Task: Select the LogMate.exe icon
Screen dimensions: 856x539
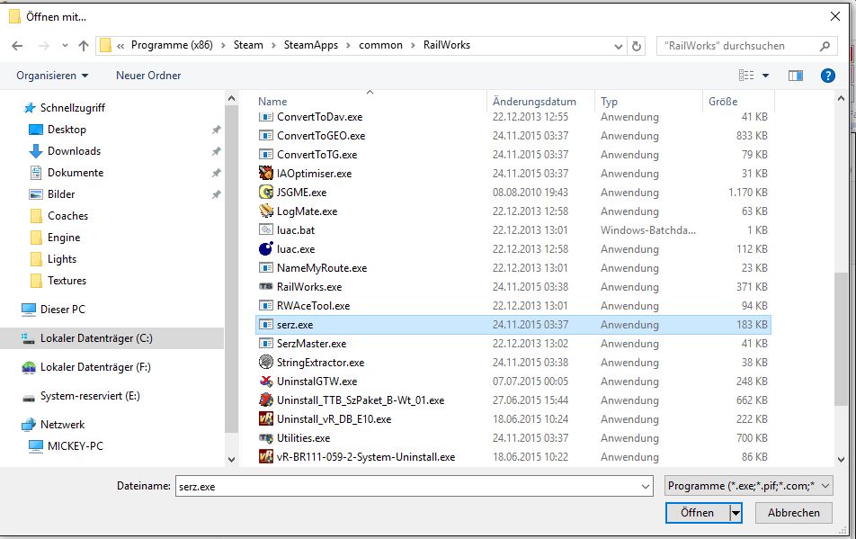Action: 266,211
